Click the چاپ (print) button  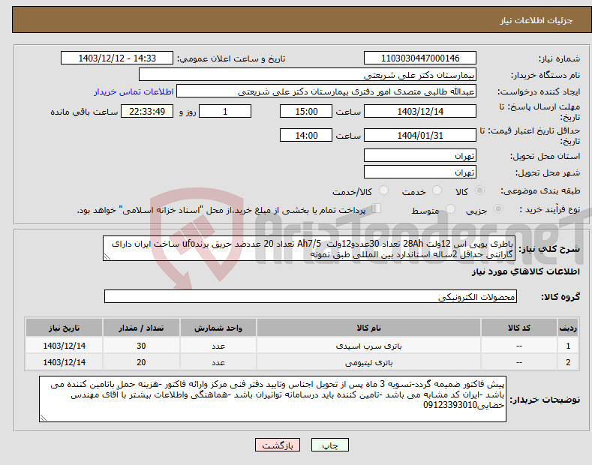pyautogui.click(x=329, y=445)
